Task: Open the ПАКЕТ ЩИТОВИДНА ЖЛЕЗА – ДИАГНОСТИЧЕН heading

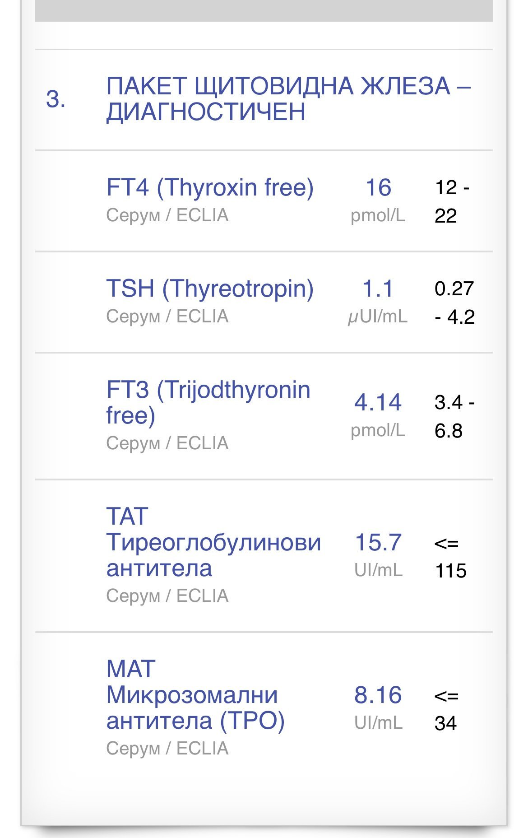Action: pos(288,99)
